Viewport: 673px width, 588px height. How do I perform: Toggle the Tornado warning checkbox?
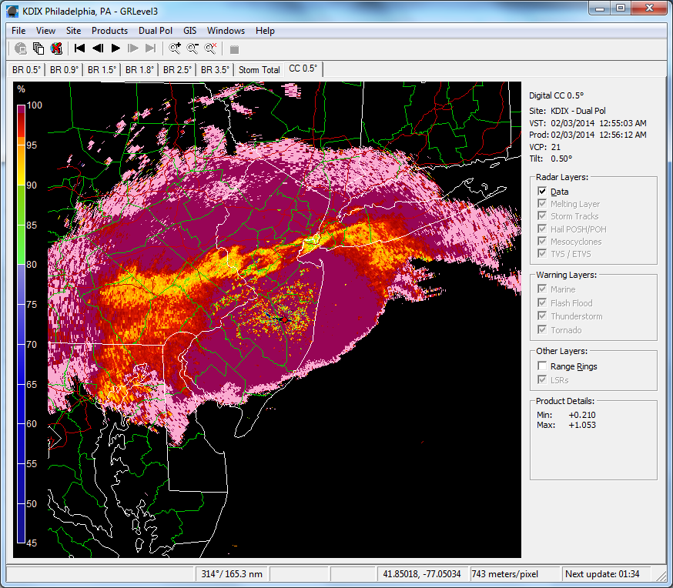[542, 330]
